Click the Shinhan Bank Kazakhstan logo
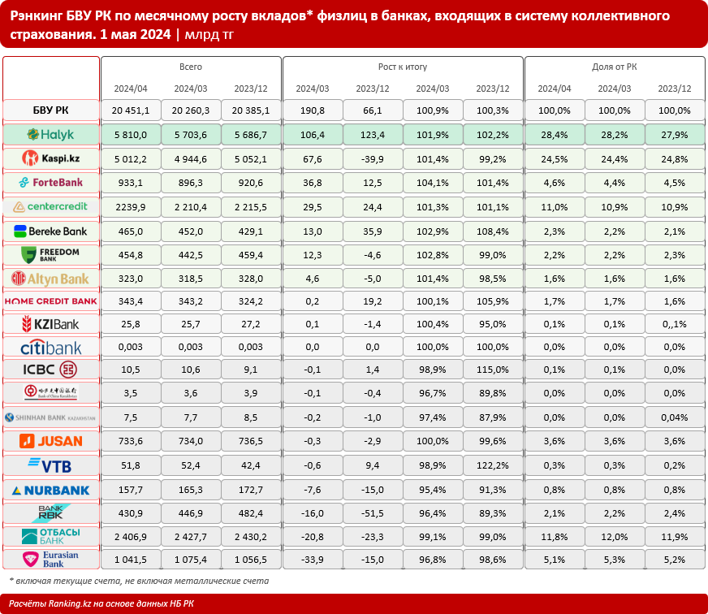708x614 pixels. tap(50, 417)
